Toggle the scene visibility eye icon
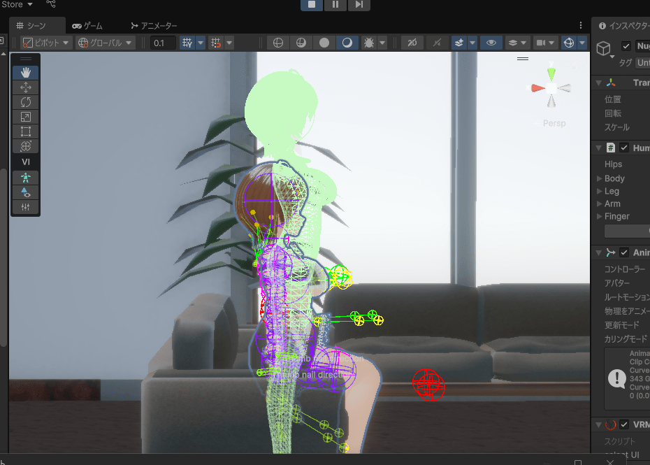Screen dimensions: 650x465 [x=491, y=43]
